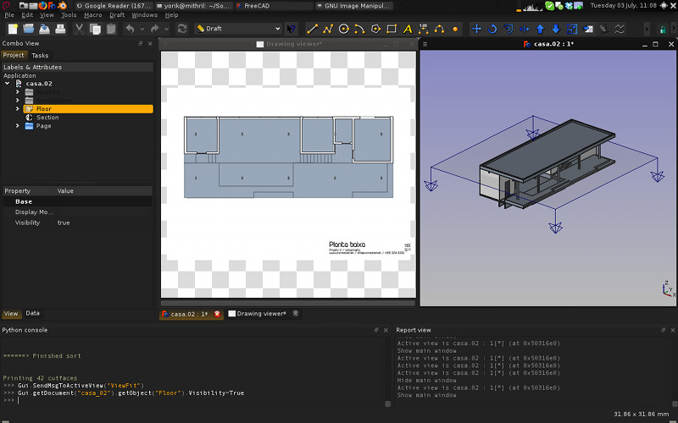Click the Draft Move tool
Screen dimensions: 678x423
pyautogui.click(x=476, y=29)
